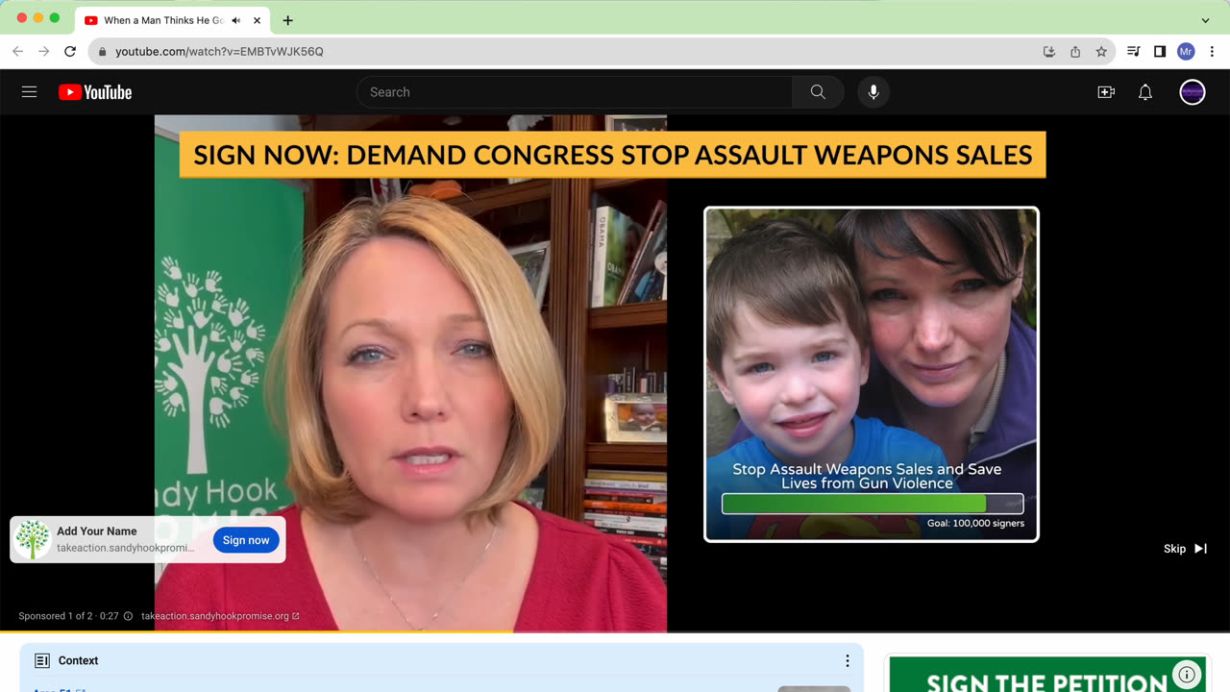This screenshot has width=1230, height=692.
Task: Open Chrome three-dot menu
Action: [x=1211, y=51]
